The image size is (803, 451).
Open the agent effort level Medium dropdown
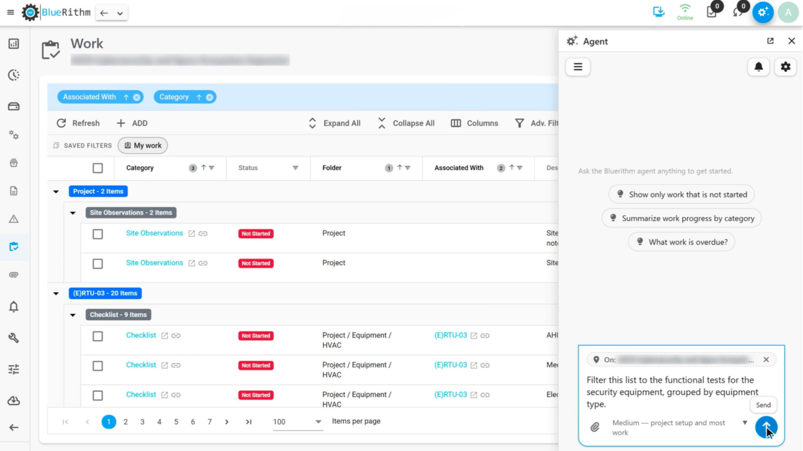coord(679,428)
